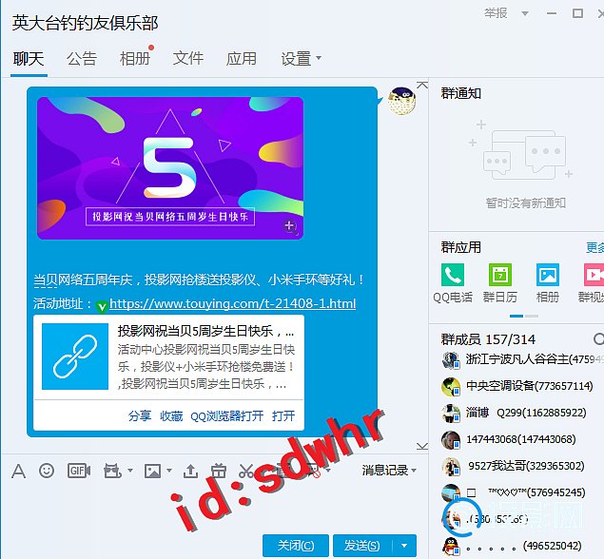Switch to the 文件 tab
604x559 pixels.
click(188, 59)
